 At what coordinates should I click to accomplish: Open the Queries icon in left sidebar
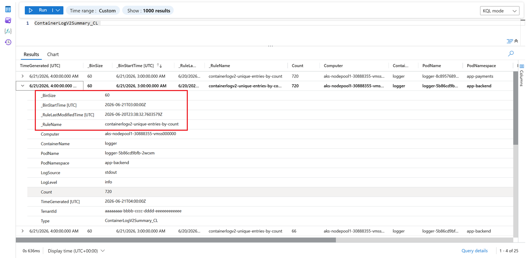tap(8, 20)
